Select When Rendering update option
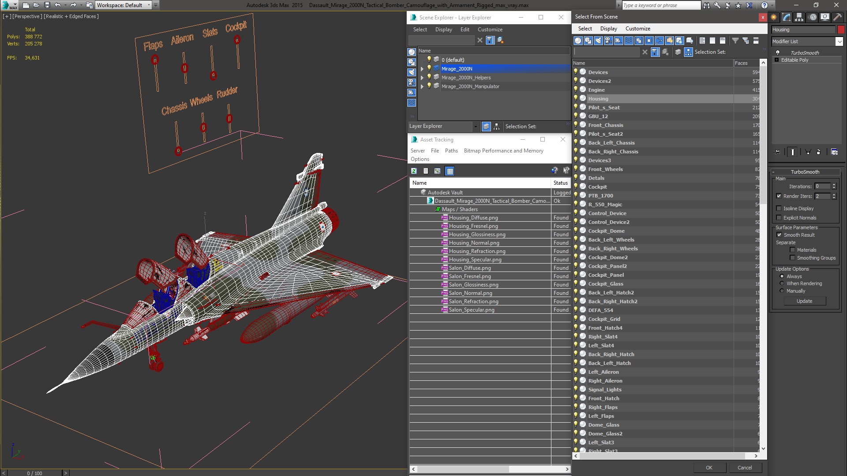The image size is (847, 476). (x=782, y=283)
